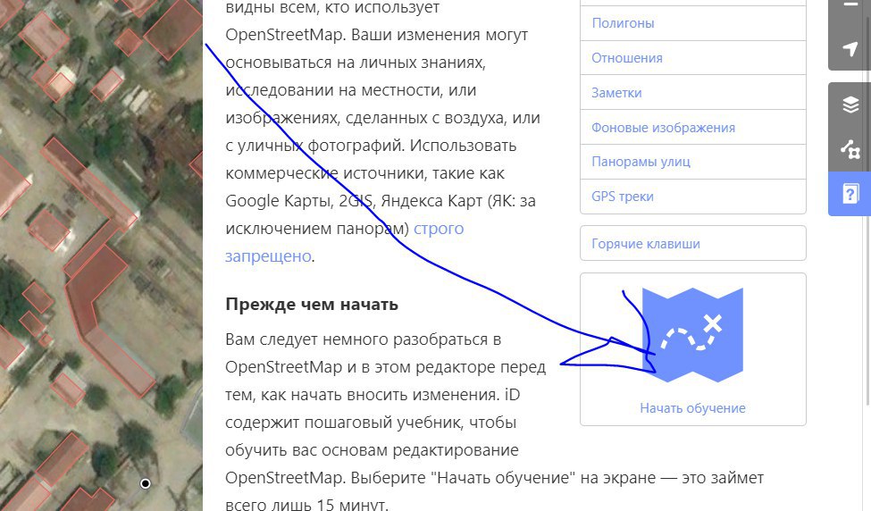Select the black node point on map
The height and width of the screenshot is (511, 871).
[x=145, y=484]
